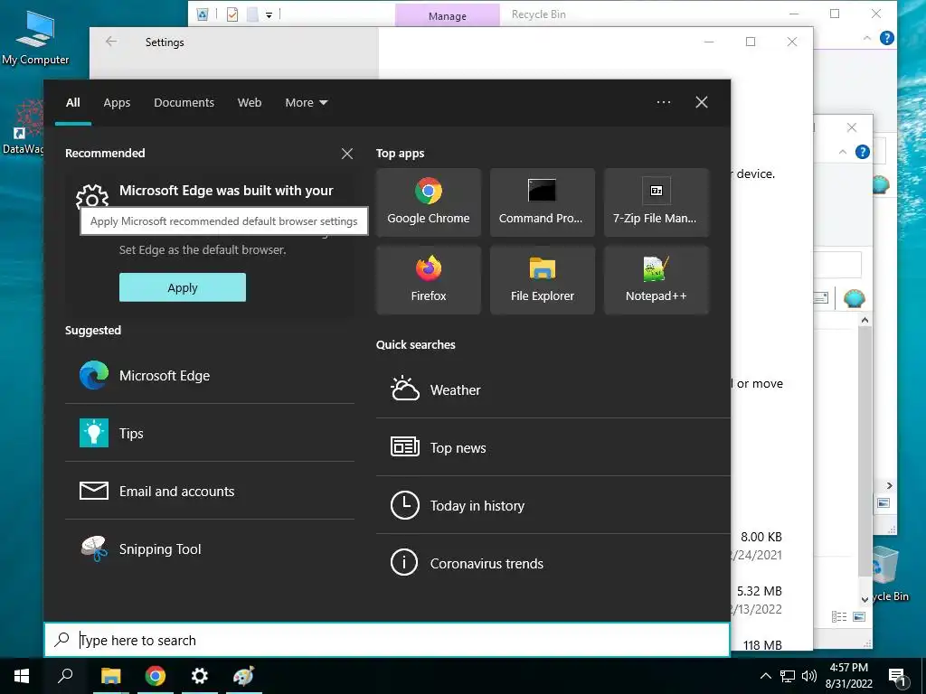The width and height of the screenshot is (926, 694).
Task: Click the volume speaker tray icon
Action: [808, 676]
